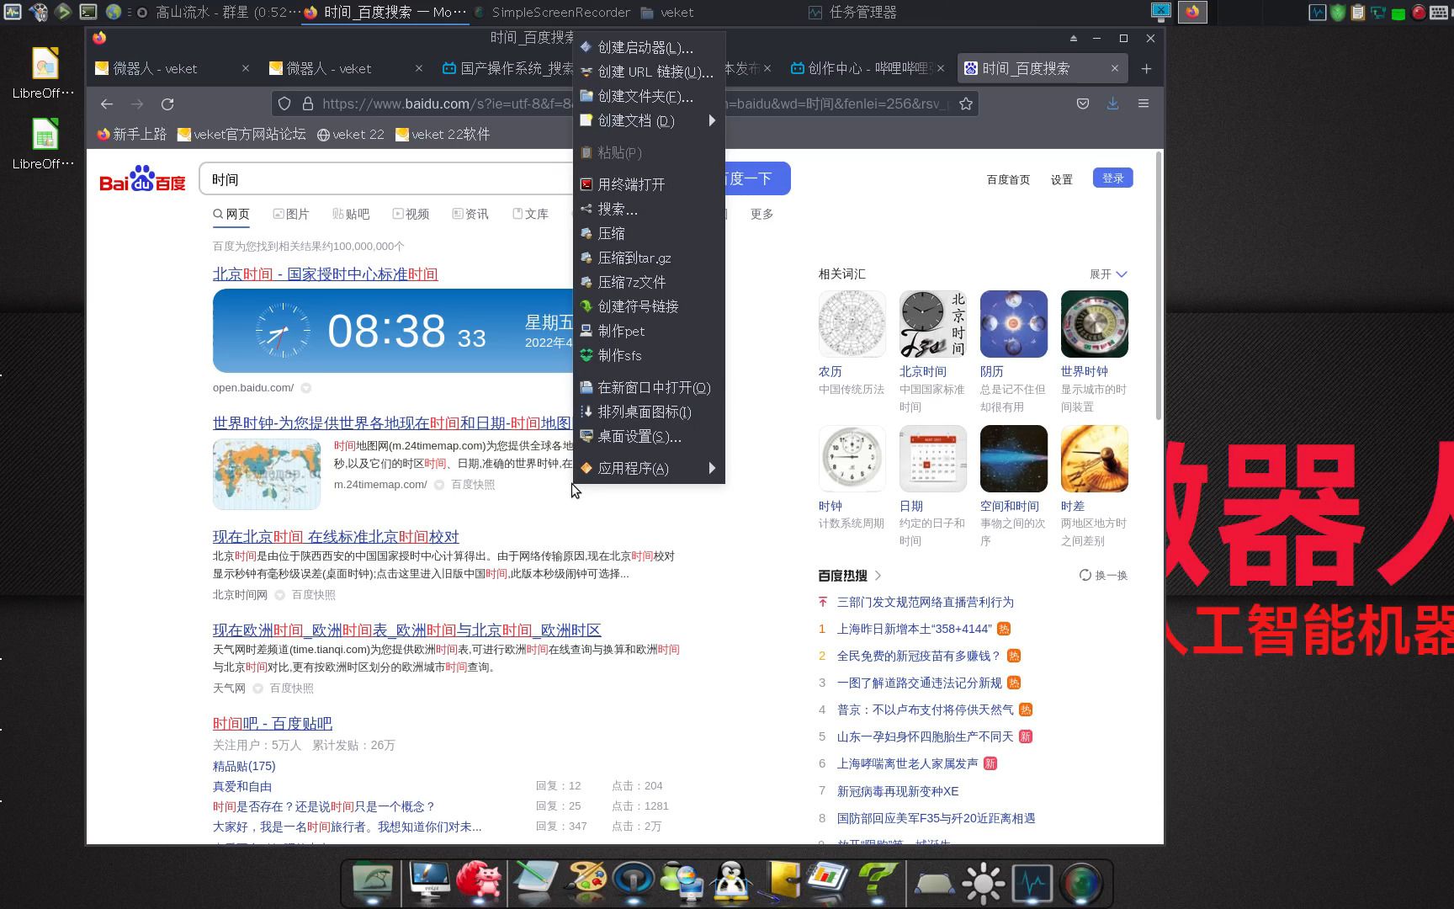Open Firefox hamburger menu
Image resolution: width=1454 pixels, height=909 pixels.
pos(1144,103)
